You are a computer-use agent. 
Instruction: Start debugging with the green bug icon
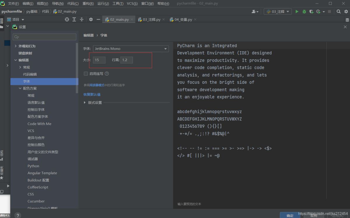click(x=304, y=12)
